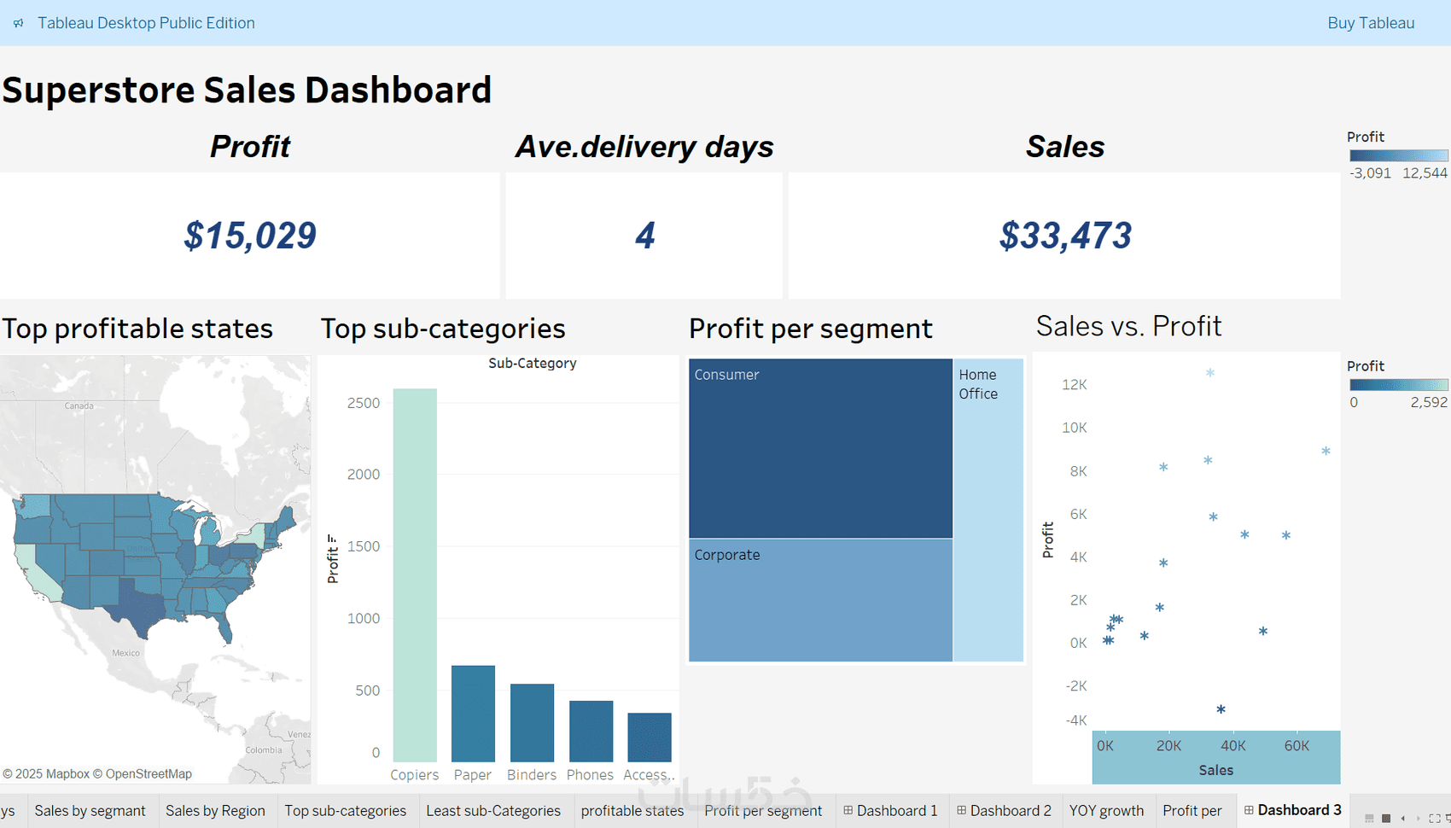Click the lower Profit color legend gradient
This screenshot has height=828, width=1451.
pyautogui.click(x=1398, y=385)
